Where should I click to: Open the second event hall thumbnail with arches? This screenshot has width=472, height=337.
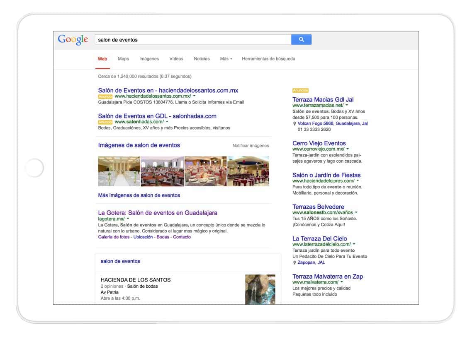tap(162, 171)
